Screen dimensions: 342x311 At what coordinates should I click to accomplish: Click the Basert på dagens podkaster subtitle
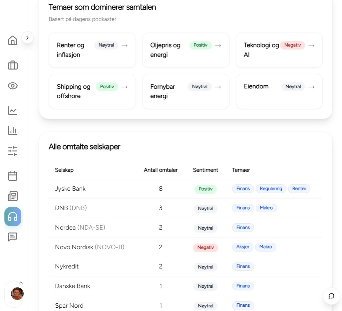click(x=83, y=19)
